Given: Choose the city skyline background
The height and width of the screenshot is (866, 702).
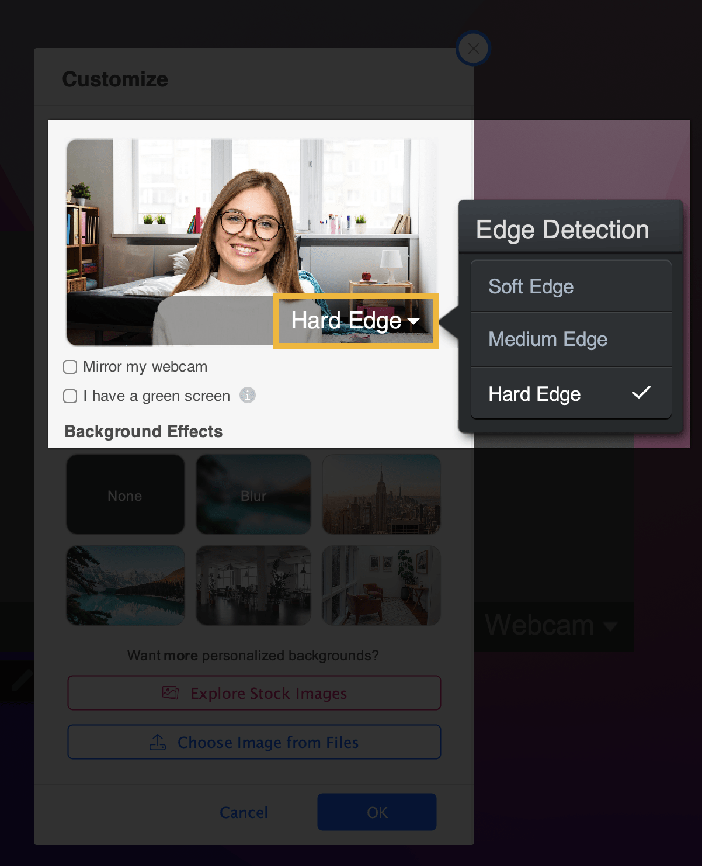Looking at the screenshot, I should coord(381,495).
